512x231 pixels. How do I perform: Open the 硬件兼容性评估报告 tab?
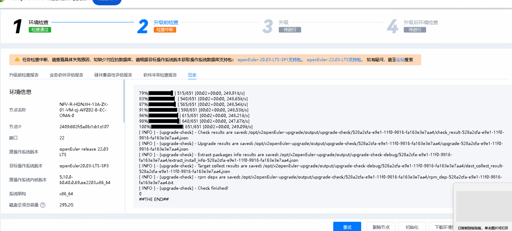[x=113, y=75]
